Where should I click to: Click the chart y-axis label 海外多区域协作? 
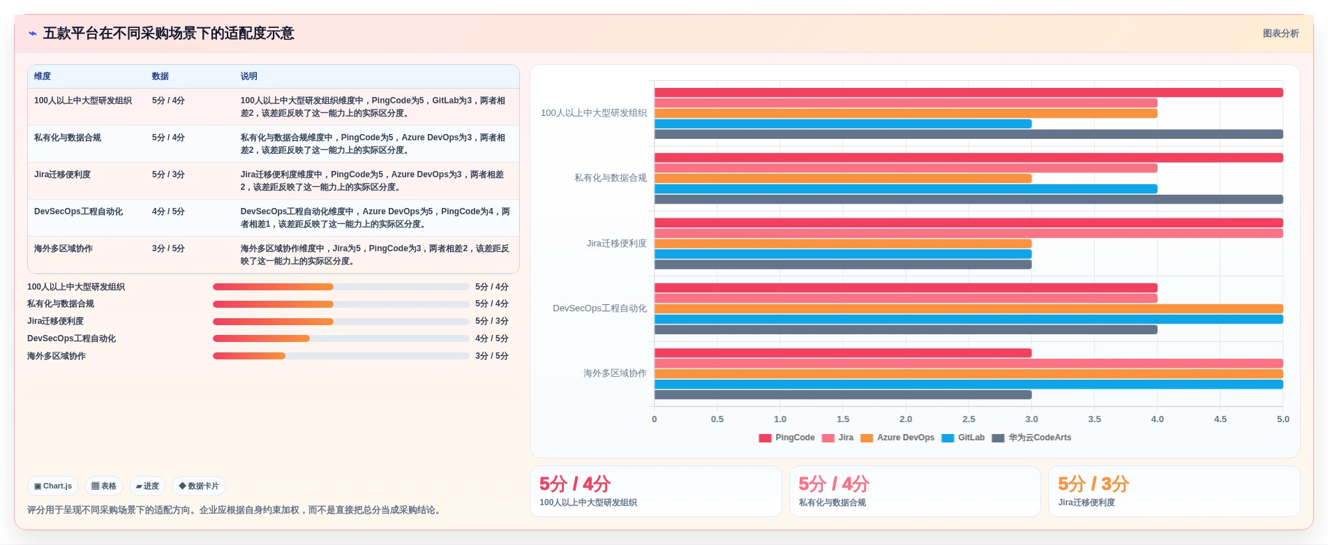point(615,373)
